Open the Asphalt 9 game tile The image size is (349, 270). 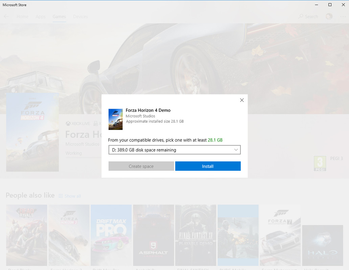click(153, 235)
